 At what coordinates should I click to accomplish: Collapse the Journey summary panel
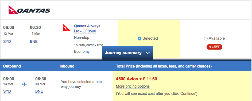point(127,53)
